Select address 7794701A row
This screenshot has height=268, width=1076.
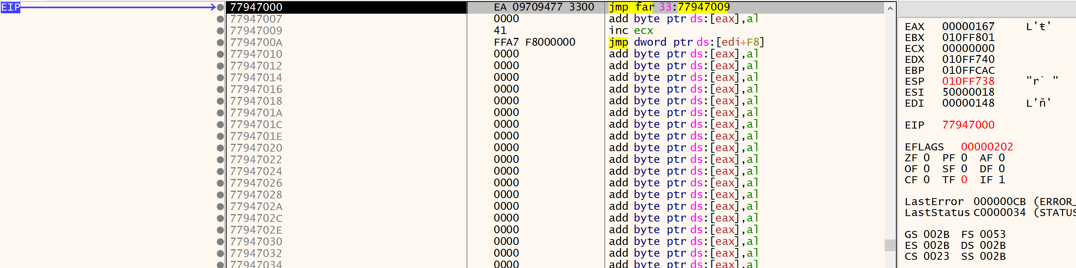[x=555, y=113]
